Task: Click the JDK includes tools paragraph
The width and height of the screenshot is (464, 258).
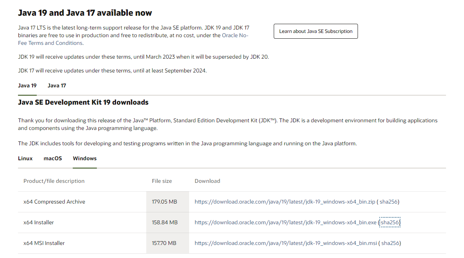Action: pyautogui.click(x=187, y=143)
